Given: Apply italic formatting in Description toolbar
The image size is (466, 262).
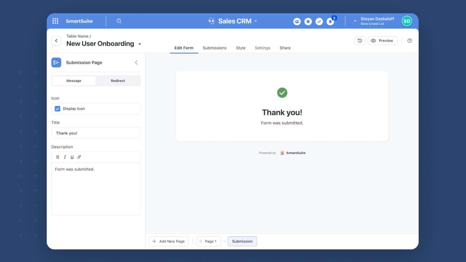Looking at the screenshot, I should 65,157.
